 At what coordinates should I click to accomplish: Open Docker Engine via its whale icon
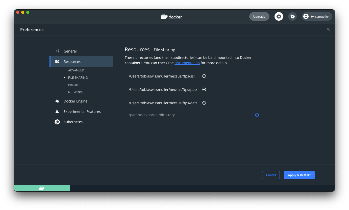(x=57, y=101)
